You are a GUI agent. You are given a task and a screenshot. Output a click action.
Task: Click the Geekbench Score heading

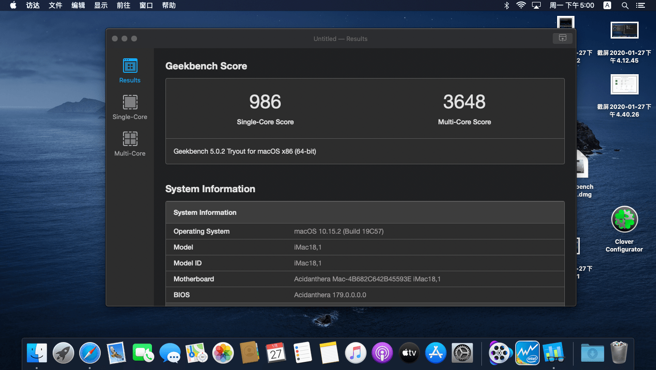click(206, 66)
